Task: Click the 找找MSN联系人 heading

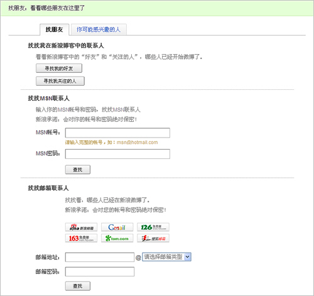Action: [x=48, y=98]
